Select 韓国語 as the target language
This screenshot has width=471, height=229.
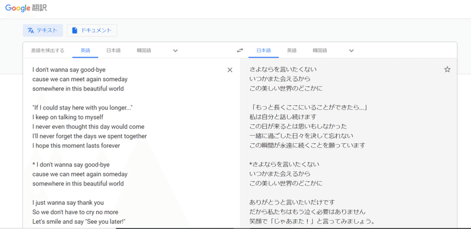coord(320,51)
